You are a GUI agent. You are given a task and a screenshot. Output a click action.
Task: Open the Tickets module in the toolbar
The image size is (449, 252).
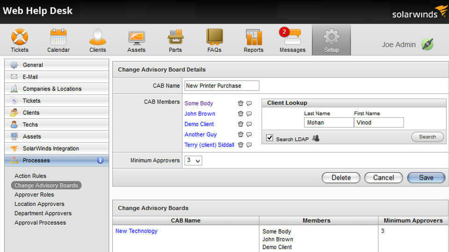[20, 41]
